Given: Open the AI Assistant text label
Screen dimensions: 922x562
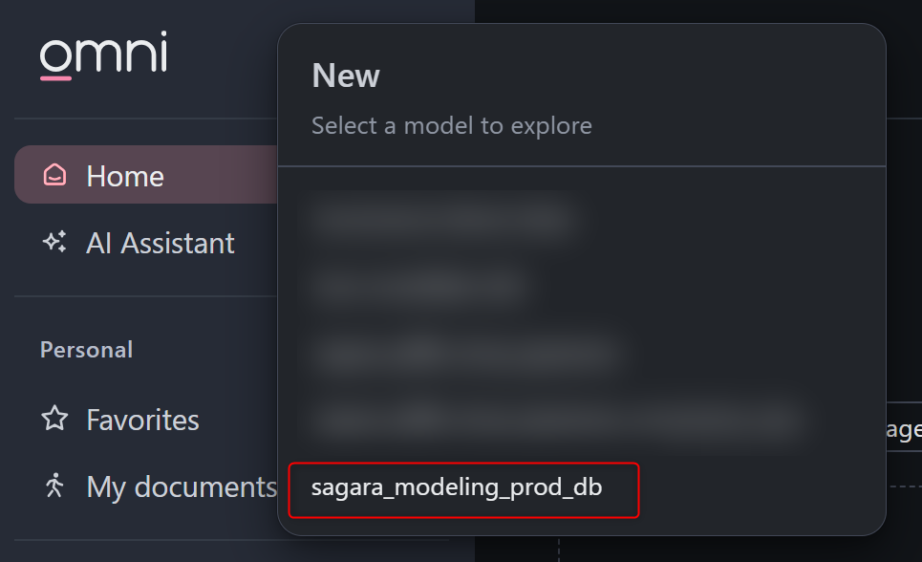Looking at the screenshot, I should 160,243.
